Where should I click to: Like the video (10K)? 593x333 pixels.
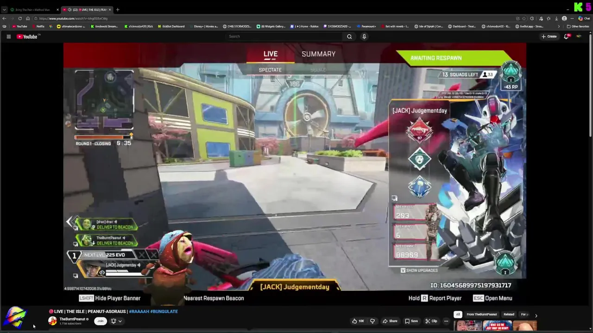coord(358,321)
